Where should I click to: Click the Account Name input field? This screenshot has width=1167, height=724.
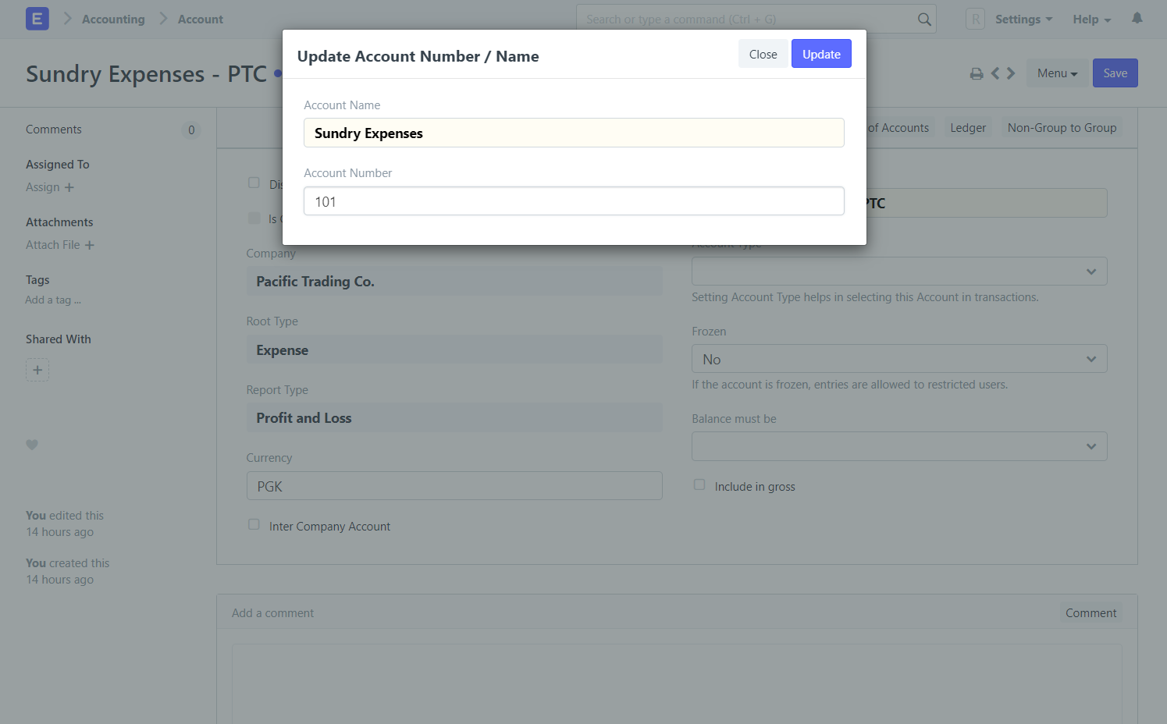(574, 133)
